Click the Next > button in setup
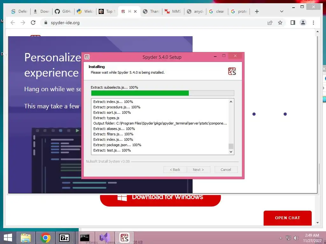Screen dimensions: 326x244 [x=198, y=170]
